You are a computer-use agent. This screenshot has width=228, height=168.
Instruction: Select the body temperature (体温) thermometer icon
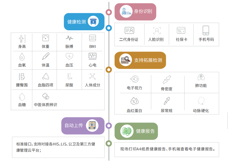pos(45,56)
